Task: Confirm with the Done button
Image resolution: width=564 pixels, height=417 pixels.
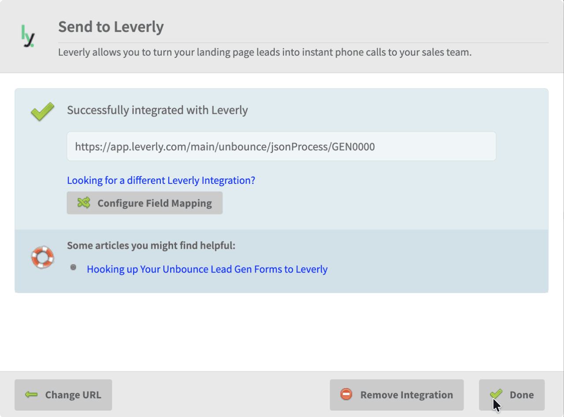Action: [512, 395]
